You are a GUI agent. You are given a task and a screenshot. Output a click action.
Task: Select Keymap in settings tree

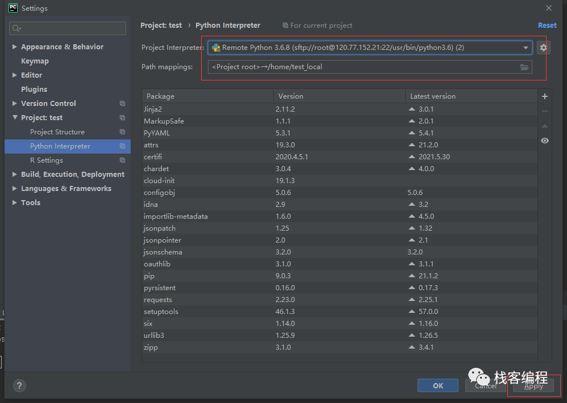pyautogui.click(x=35, y=61)
